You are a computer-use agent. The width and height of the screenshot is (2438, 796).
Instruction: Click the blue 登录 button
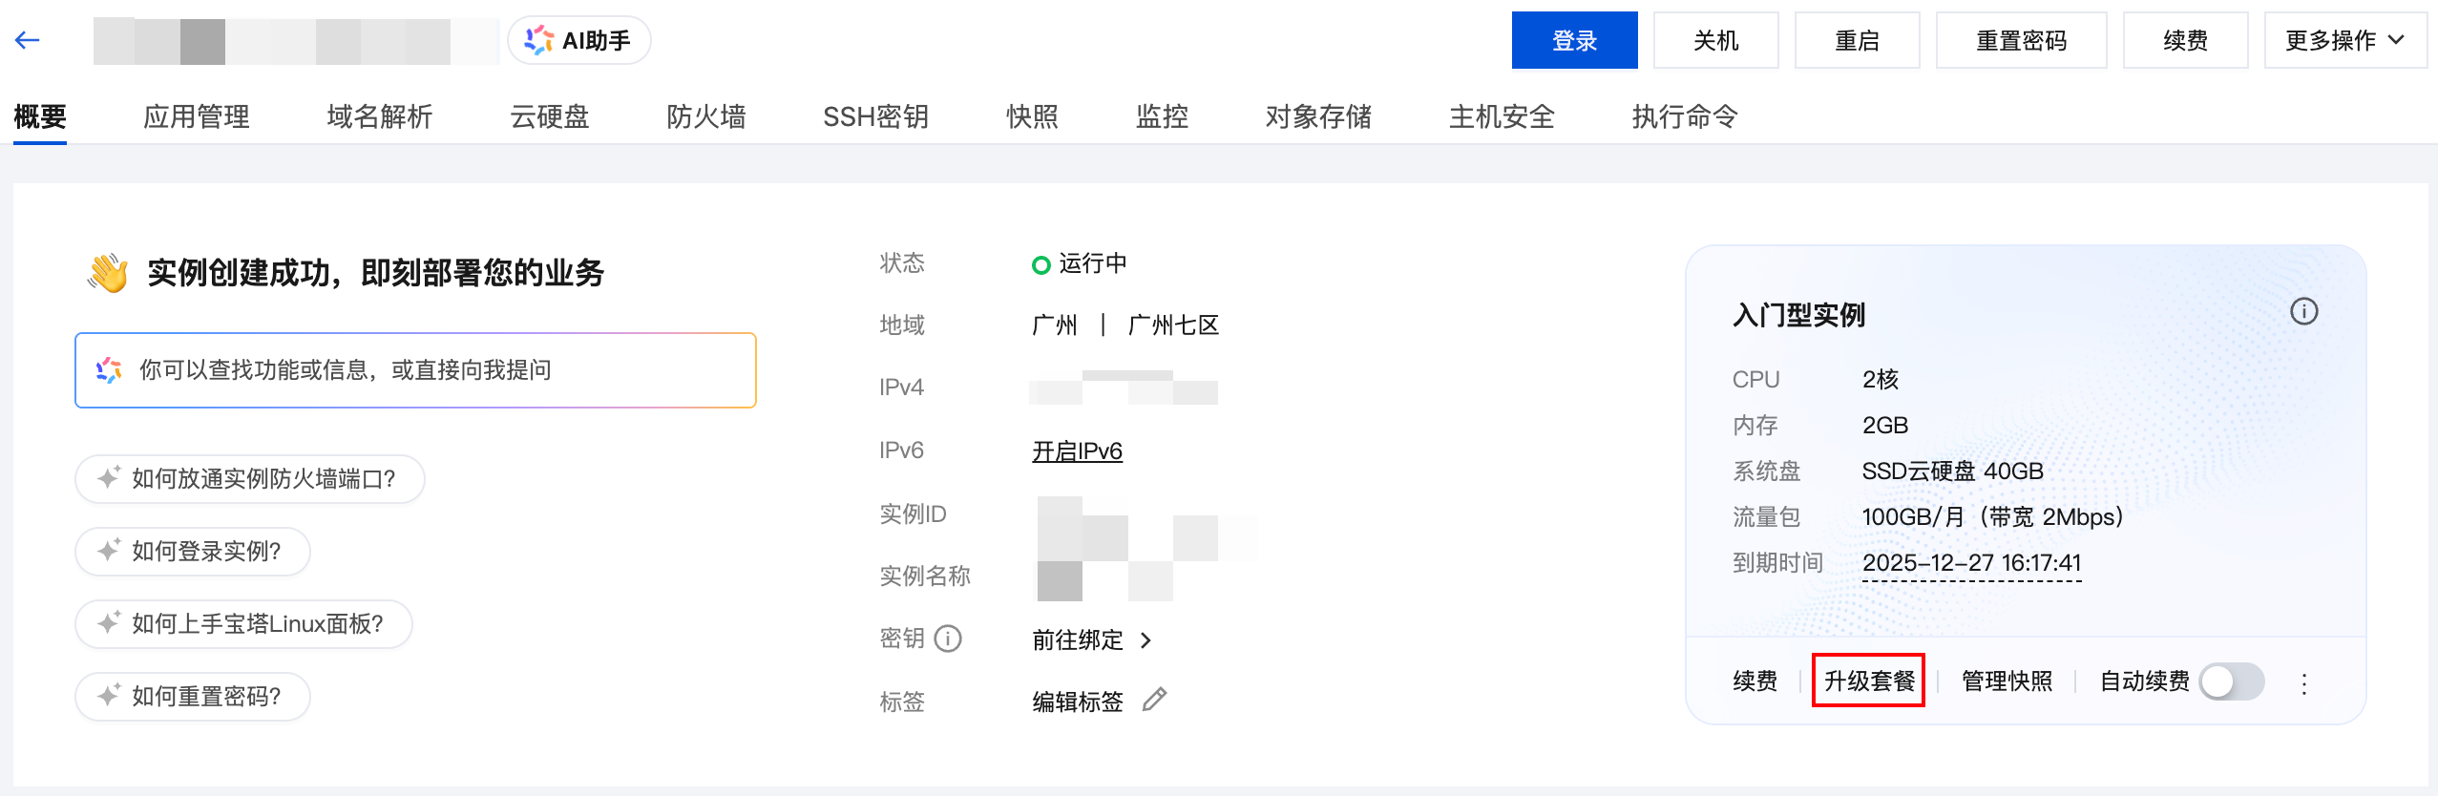[x=1574, y=40]
